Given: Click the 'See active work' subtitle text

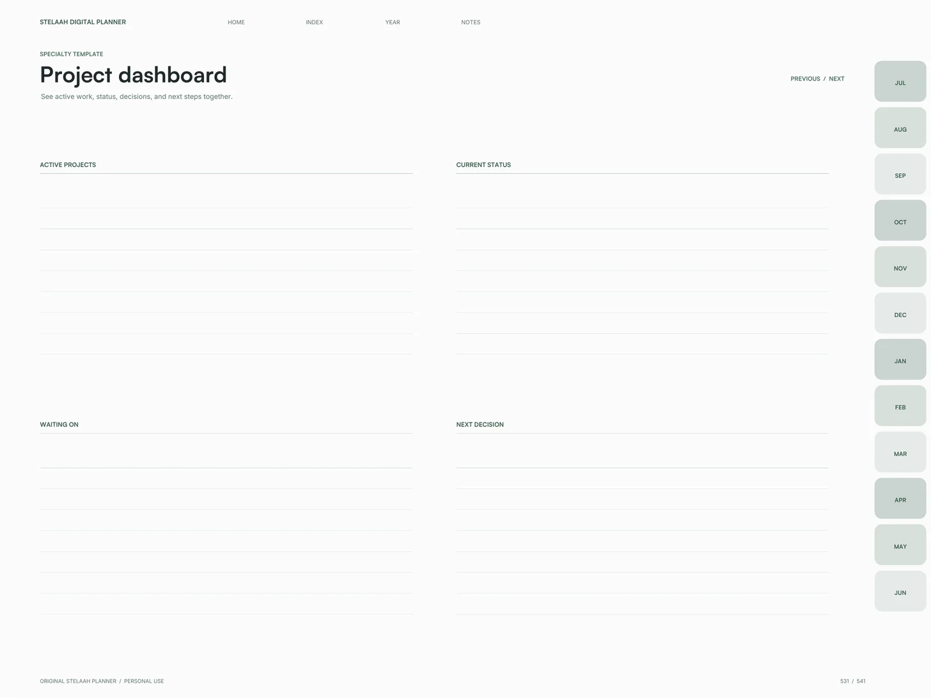Looking at the screenshot, I should tap(136, 97).
